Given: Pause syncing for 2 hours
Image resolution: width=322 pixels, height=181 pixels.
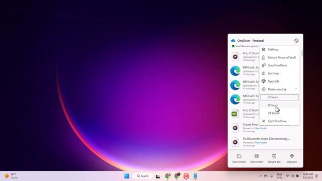Looking at the screenshot, I should tap(279, 97).
